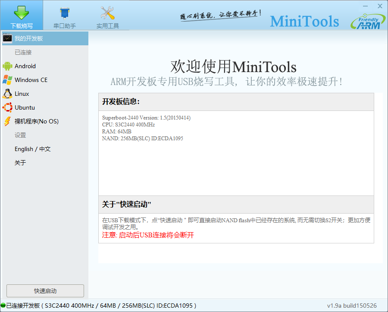Click the blue serial port connector icon
The image size is (388, 312).
[x=65, y=13]
